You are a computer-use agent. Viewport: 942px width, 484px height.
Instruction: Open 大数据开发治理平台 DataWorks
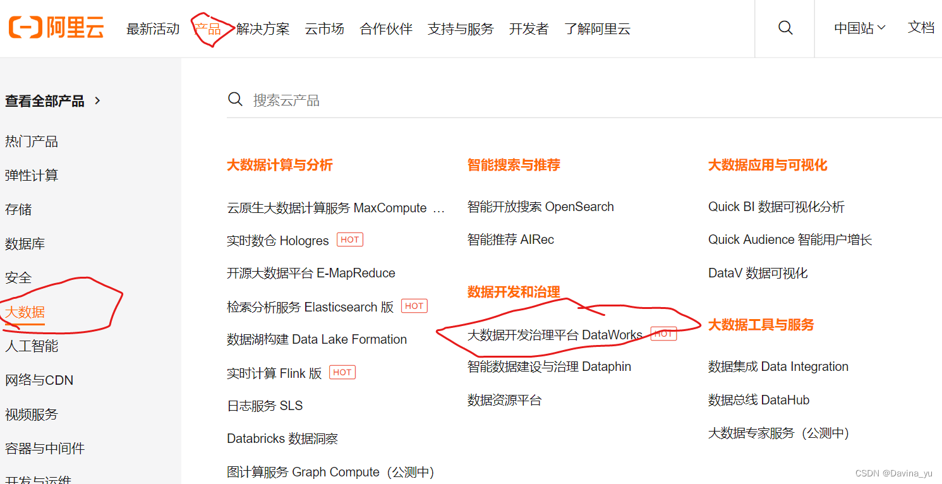pos(555,335)
